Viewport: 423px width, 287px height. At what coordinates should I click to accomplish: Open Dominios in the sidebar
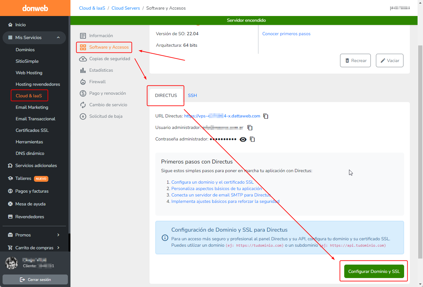(x=25, y=50)
